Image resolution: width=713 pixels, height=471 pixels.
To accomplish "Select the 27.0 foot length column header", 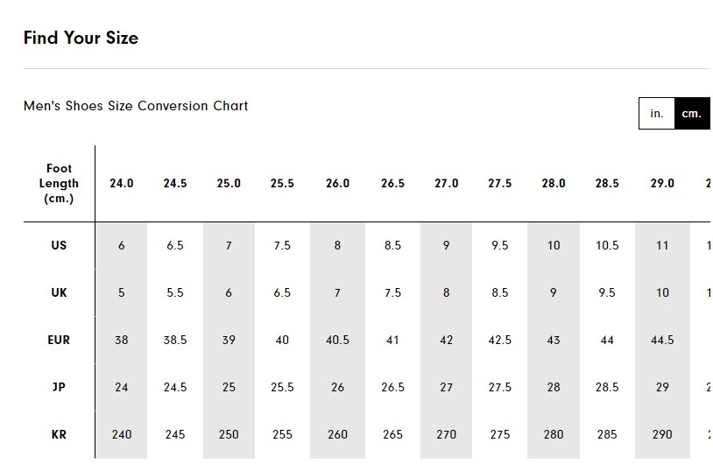I will pyautogui.click(x=446, y=183).
